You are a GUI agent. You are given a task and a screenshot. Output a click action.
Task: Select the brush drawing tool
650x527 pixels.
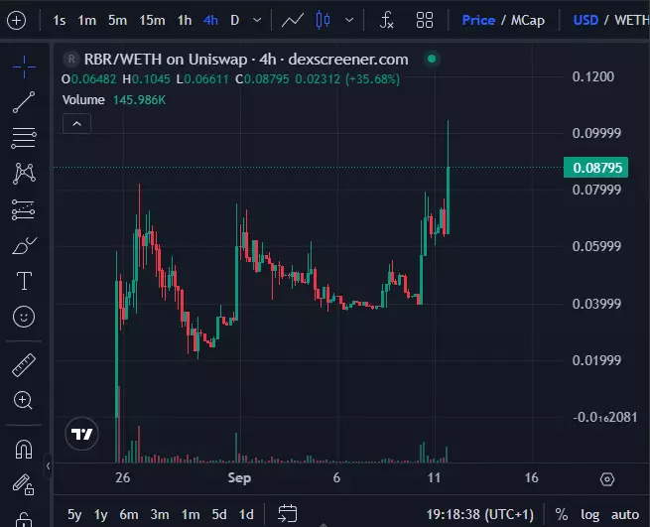pos(24,245)
